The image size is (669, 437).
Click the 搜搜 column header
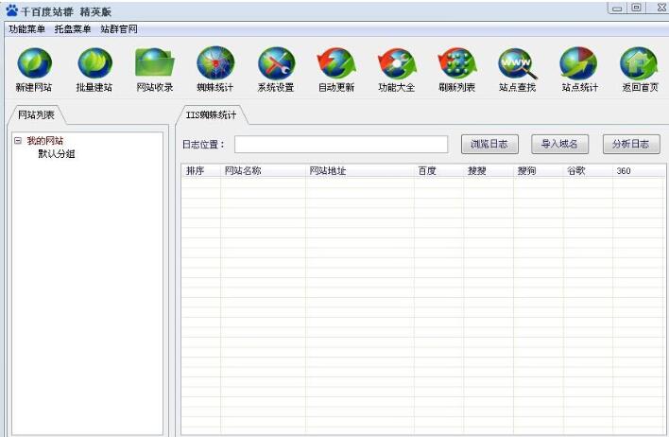(x=489, y=171)
